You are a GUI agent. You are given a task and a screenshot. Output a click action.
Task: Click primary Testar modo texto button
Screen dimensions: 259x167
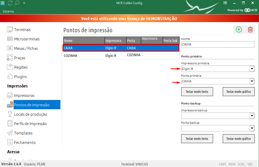197,92
